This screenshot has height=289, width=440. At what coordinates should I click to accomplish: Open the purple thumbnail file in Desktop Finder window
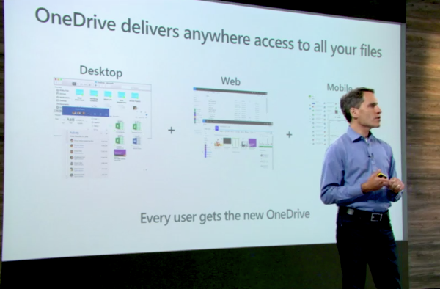(x=120, y=153)
